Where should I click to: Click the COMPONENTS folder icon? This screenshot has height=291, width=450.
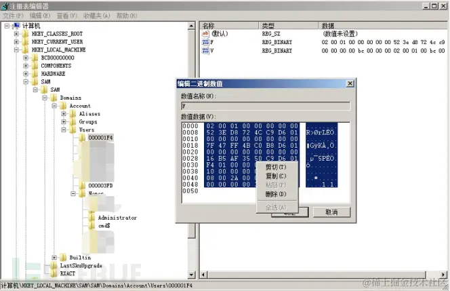pos(35,66)
